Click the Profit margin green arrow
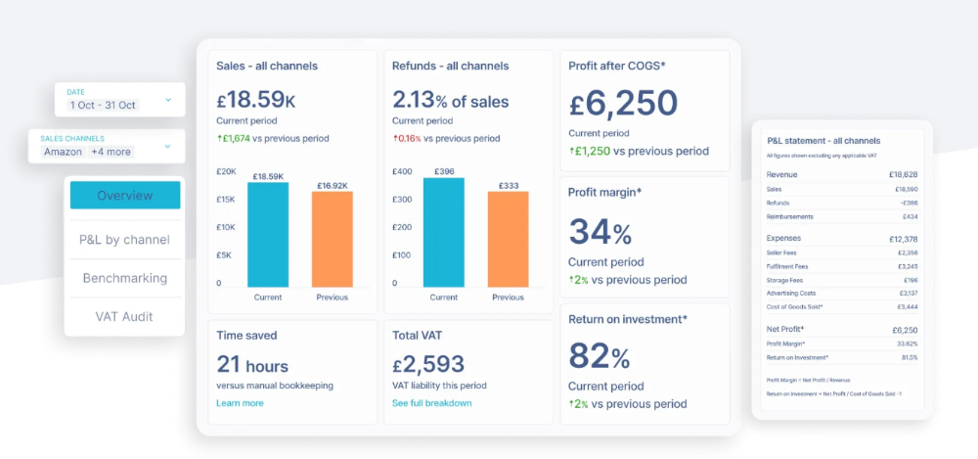 pos(571,280)
